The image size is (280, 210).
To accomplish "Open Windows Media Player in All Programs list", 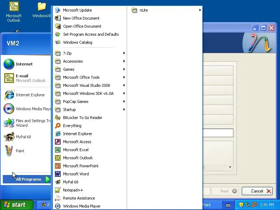I will click(x=90, y=206).
